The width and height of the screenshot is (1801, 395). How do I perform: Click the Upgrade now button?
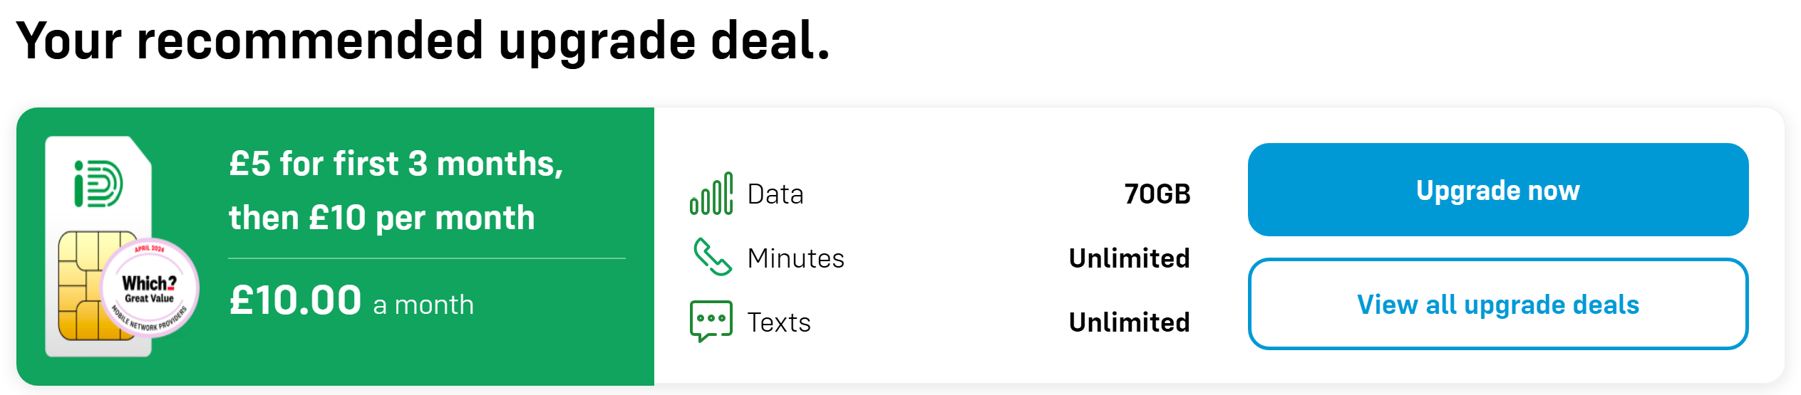coord(1497,190)
